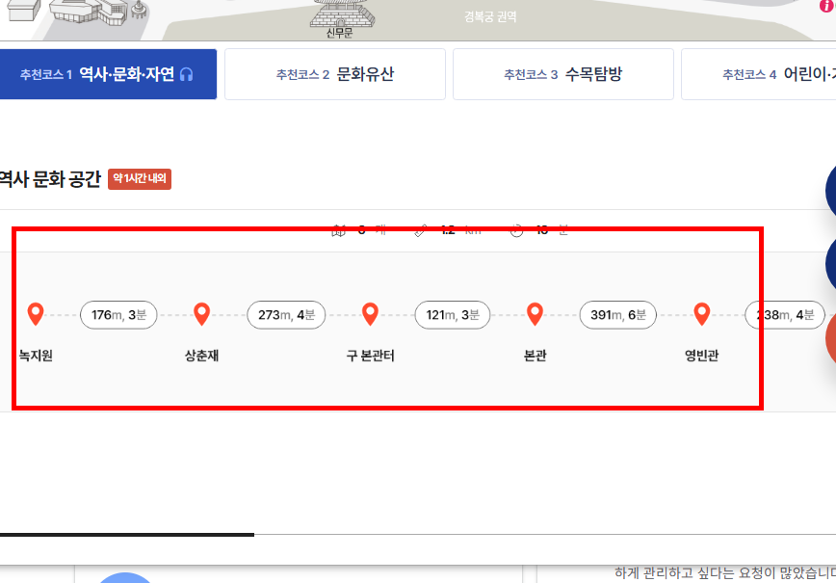The width and height of the screenshot is (836, 583).
Task: Open the 추천코스 3 수목탐방 tab
Action: pyautogui.click(x=562, y=73)
